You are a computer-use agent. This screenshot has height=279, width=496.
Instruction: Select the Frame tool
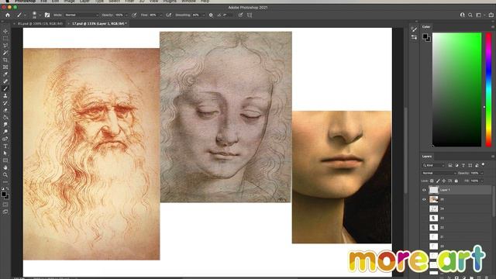coord(5,67)
